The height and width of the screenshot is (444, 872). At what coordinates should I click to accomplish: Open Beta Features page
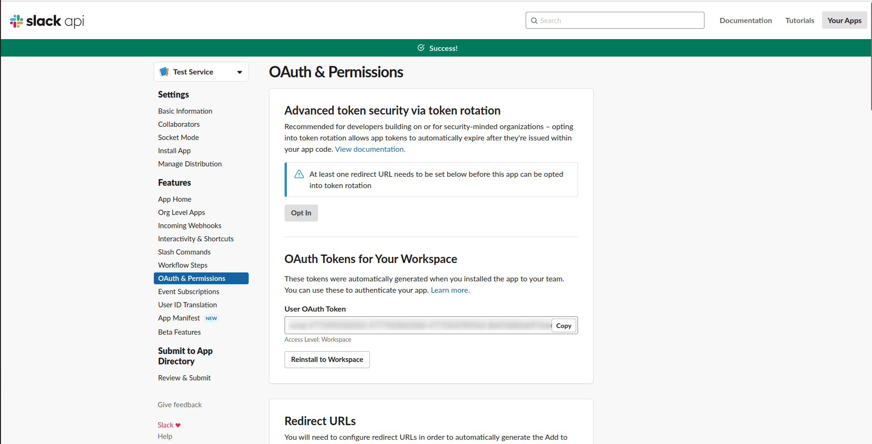pos(179,332)
